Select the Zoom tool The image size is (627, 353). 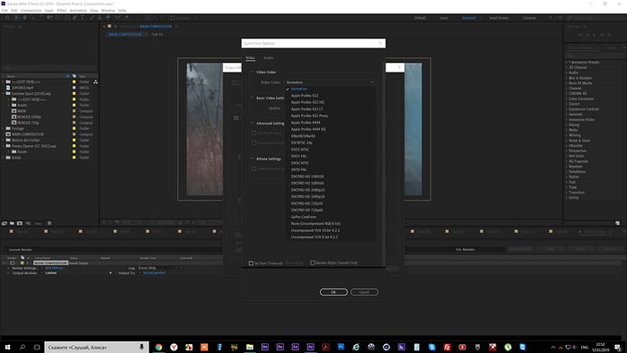[x=32, y=18]
